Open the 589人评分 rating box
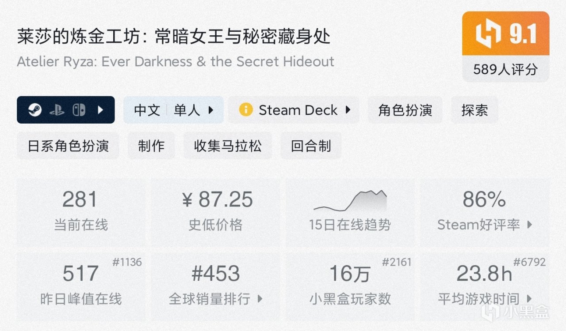This screenshot has height=331, width=566. click(505, 69)
